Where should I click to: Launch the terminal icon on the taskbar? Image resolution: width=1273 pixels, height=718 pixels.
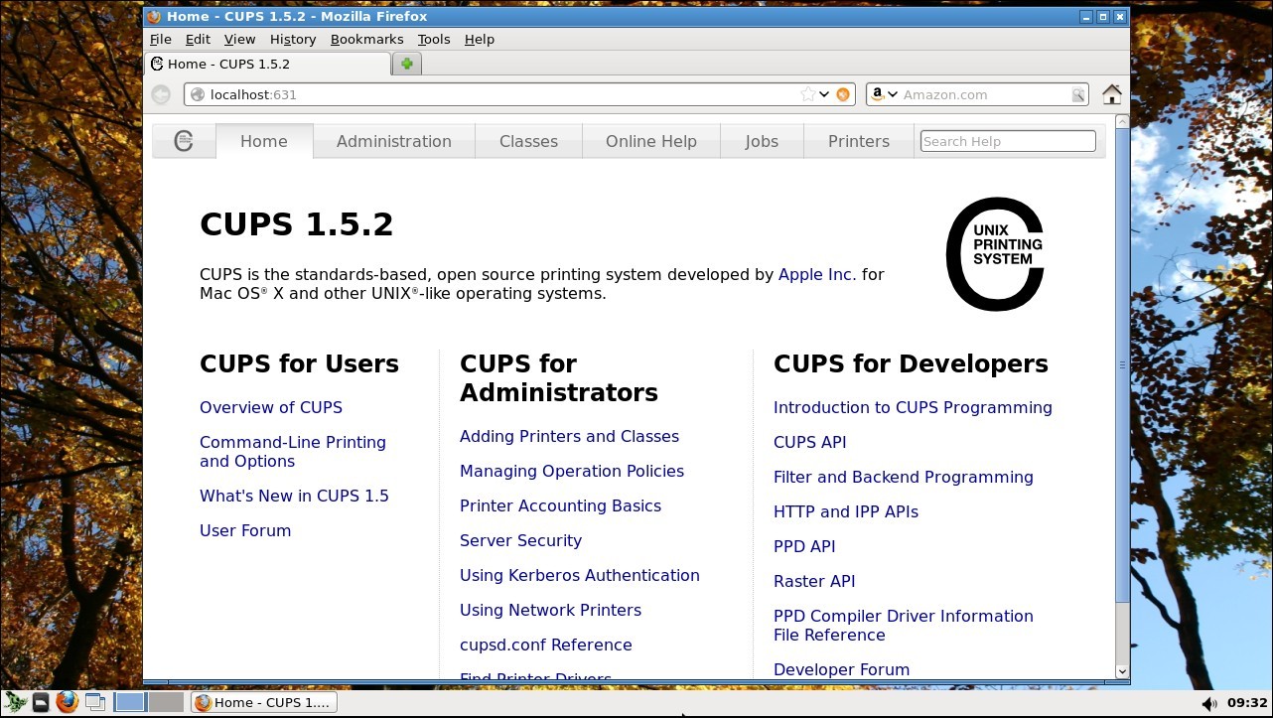point(41,703)
